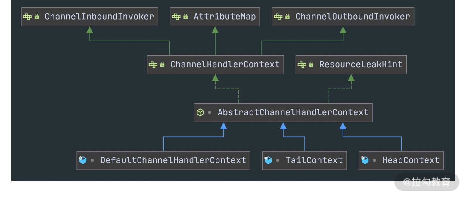Viewport: 466px width, 197px height.
Task: Click the lock icon on ResourceLeakHint node
Action: pos(311,64)
